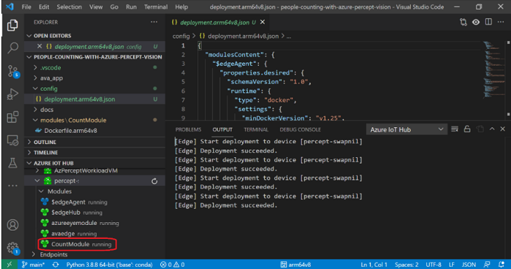Close deployment.arm64v8.json in Open Editors
The width and height of the screenshot is (511, 269).
[x=39, y=46]
